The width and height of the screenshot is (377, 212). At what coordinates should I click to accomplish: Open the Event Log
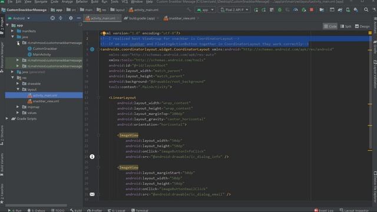(x=324, y=210)
